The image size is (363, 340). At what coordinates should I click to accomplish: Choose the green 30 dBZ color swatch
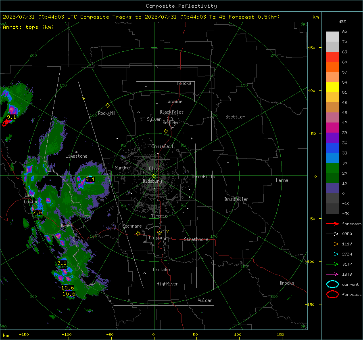click(332, 168)
